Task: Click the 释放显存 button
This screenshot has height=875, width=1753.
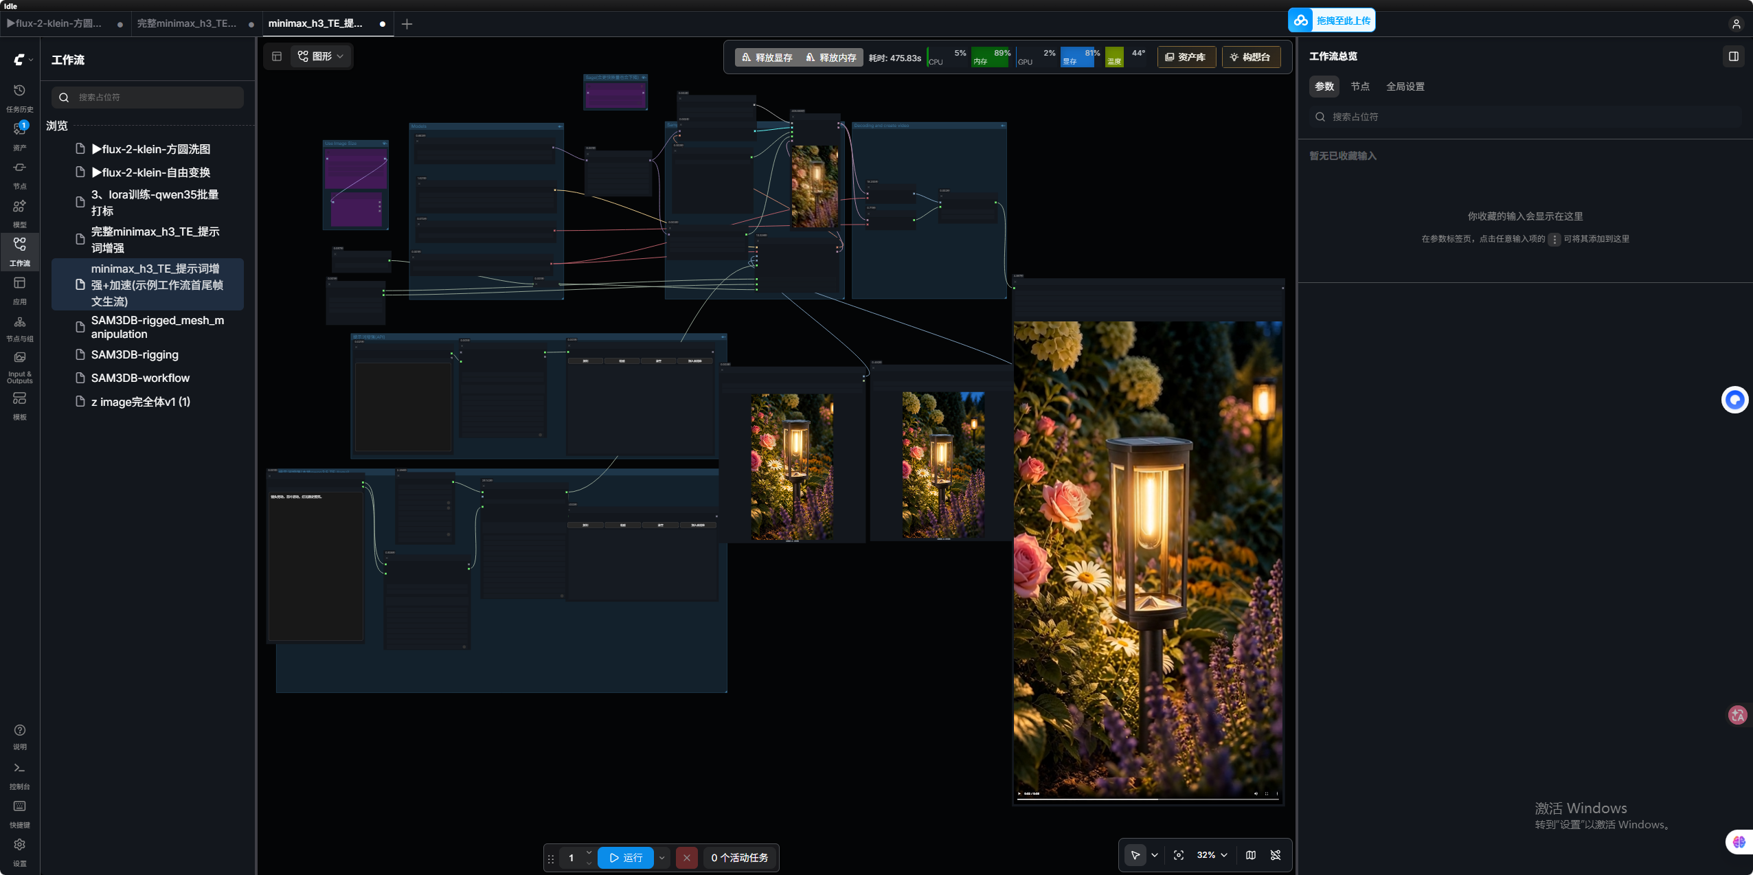Action: 767,58
